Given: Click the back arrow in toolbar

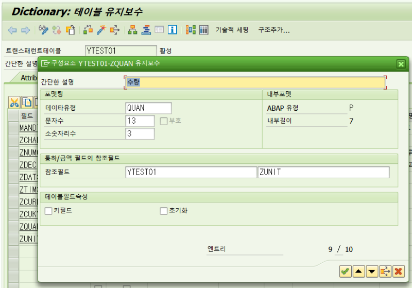Looking at the screenshot, I should [x=12, y=30].
